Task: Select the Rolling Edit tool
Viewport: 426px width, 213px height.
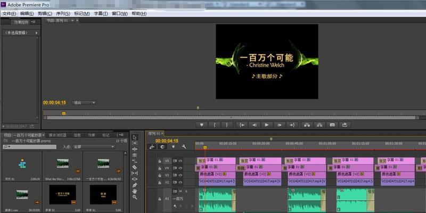Action: click(x=135, y=155)
